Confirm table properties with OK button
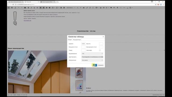The height and width of the screenshot is (97, 172). click(x=95, y=65)
